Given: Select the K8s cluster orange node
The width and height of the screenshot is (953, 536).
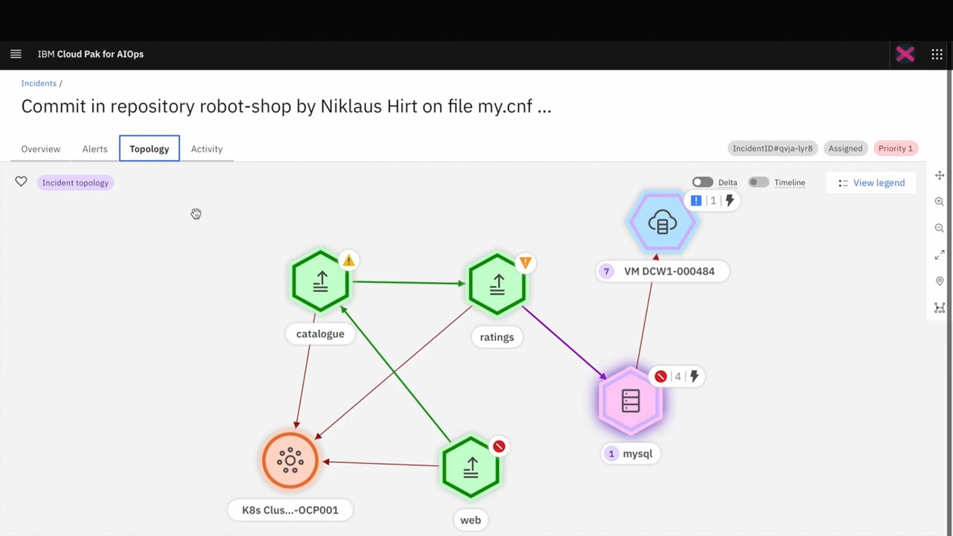Looking at the screenshot, I should pos(290,461).
